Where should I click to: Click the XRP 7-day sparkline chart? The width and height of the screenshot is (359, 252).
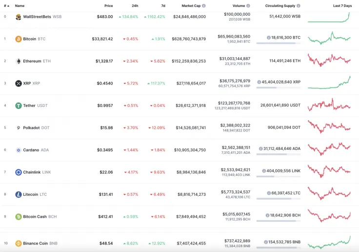point(329,83)
